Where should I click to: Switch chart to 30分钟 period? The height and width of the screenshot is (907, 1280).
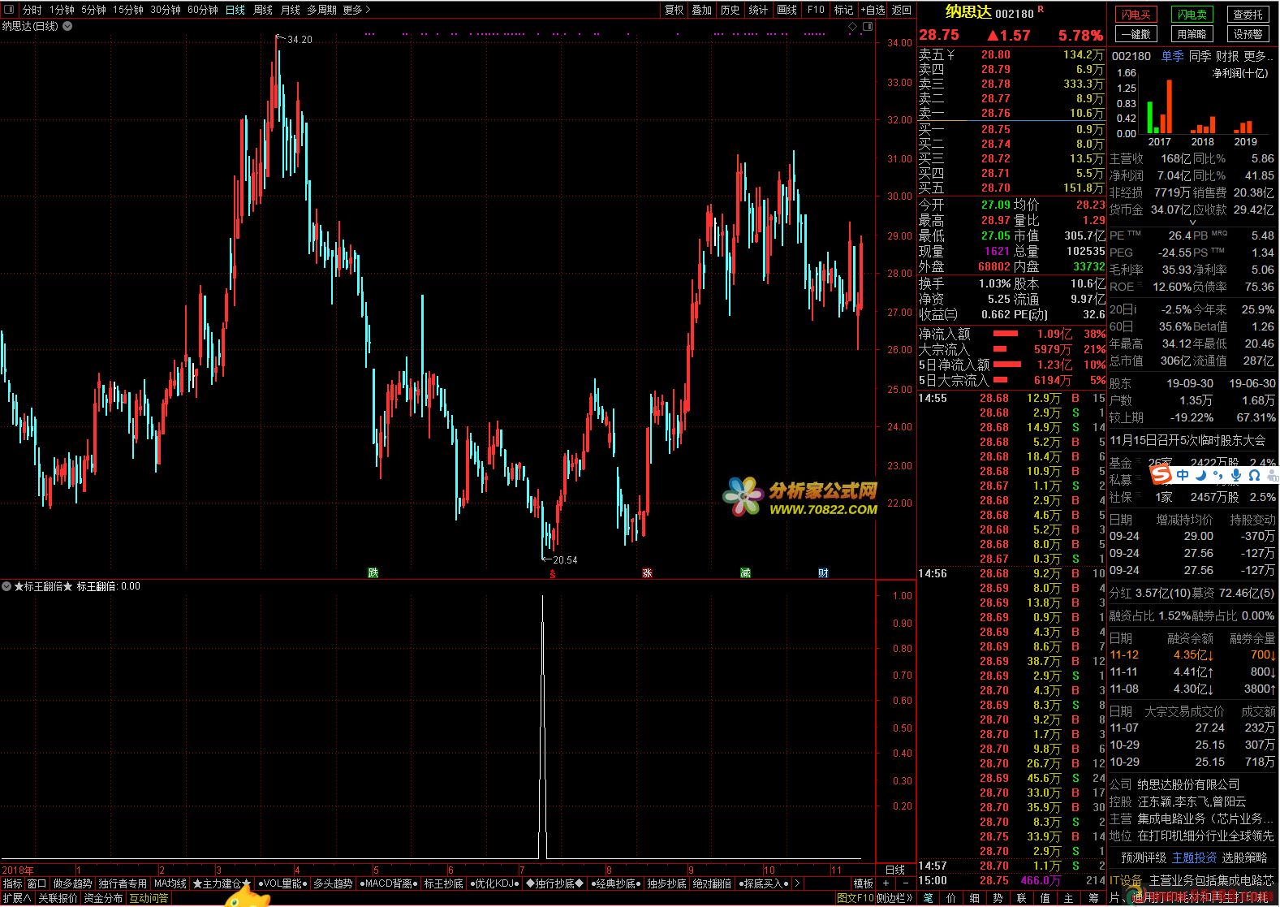click(166, 10)
